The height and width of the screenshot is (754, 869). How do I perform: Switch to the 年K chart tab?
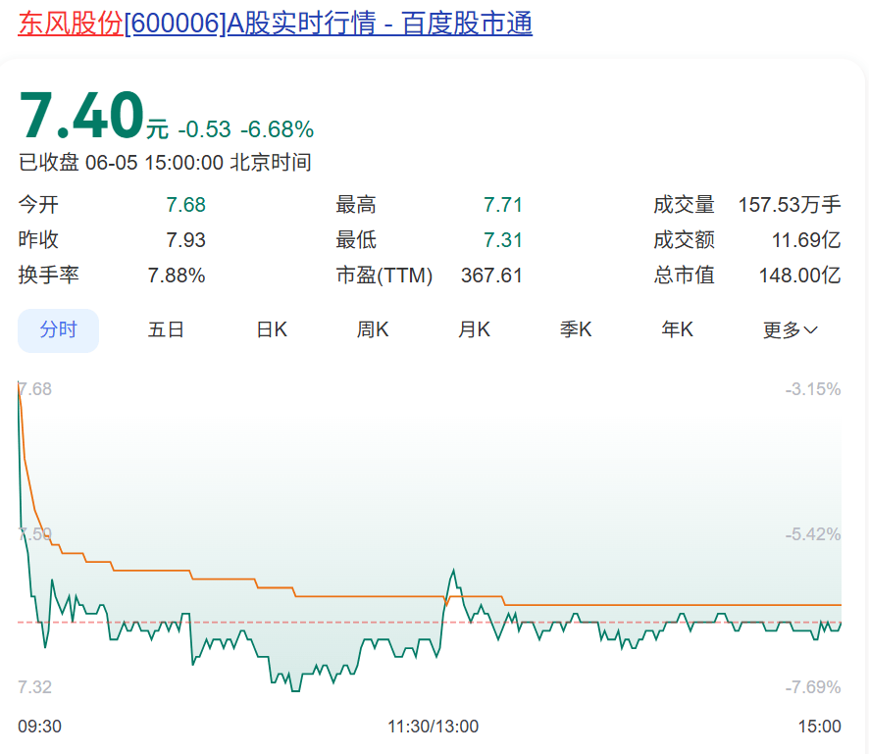[678, 330]
